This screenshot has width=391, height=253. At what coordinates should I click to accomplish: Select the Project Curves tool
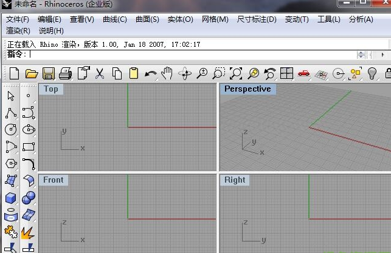11,215
